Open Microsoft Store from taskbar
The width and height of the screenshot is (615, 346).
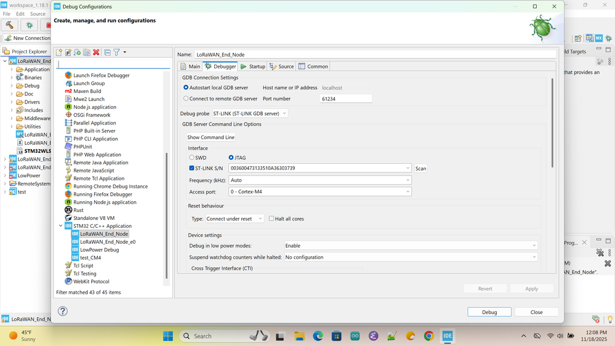coord(337,336)
